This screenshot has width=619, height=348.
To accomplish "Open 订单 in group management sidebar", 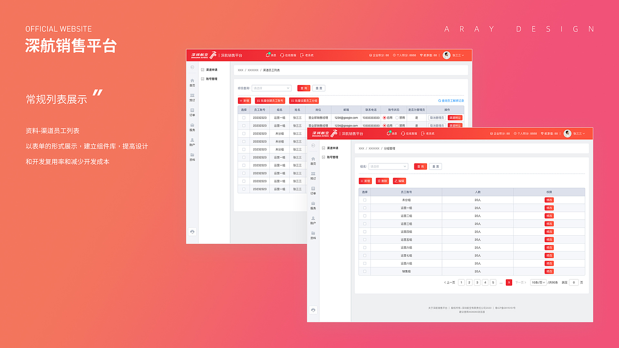I will click(313, 191).
